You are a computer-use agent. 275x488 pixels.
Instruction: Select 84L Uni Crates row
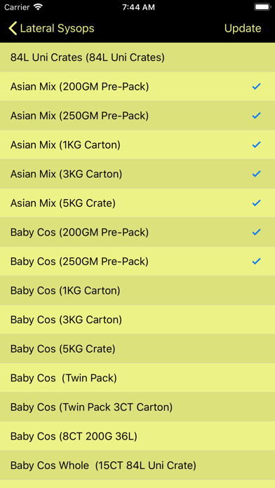pos(137,57)
